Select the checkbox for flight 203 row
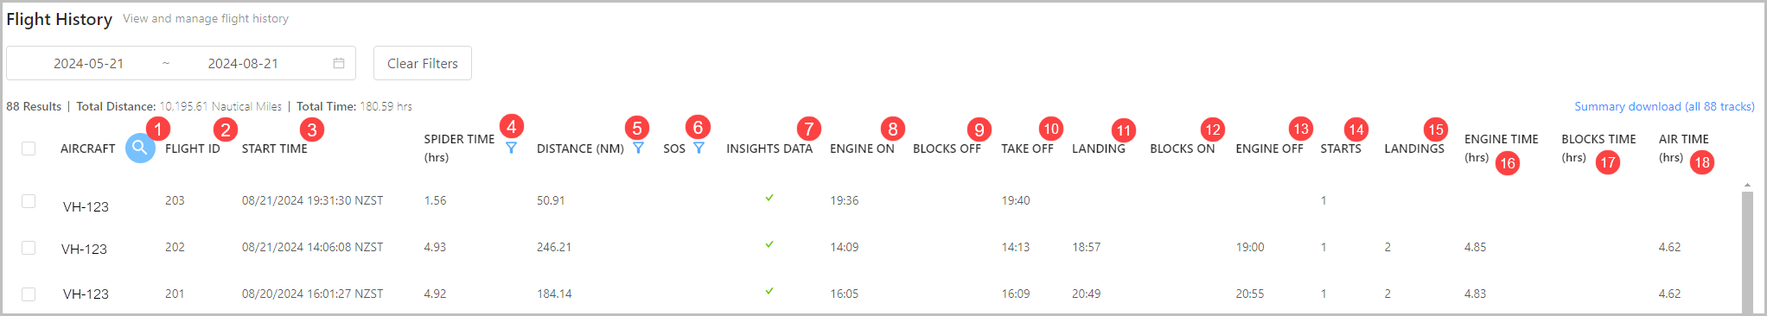Screen dimensions: 1767x316 29,201
